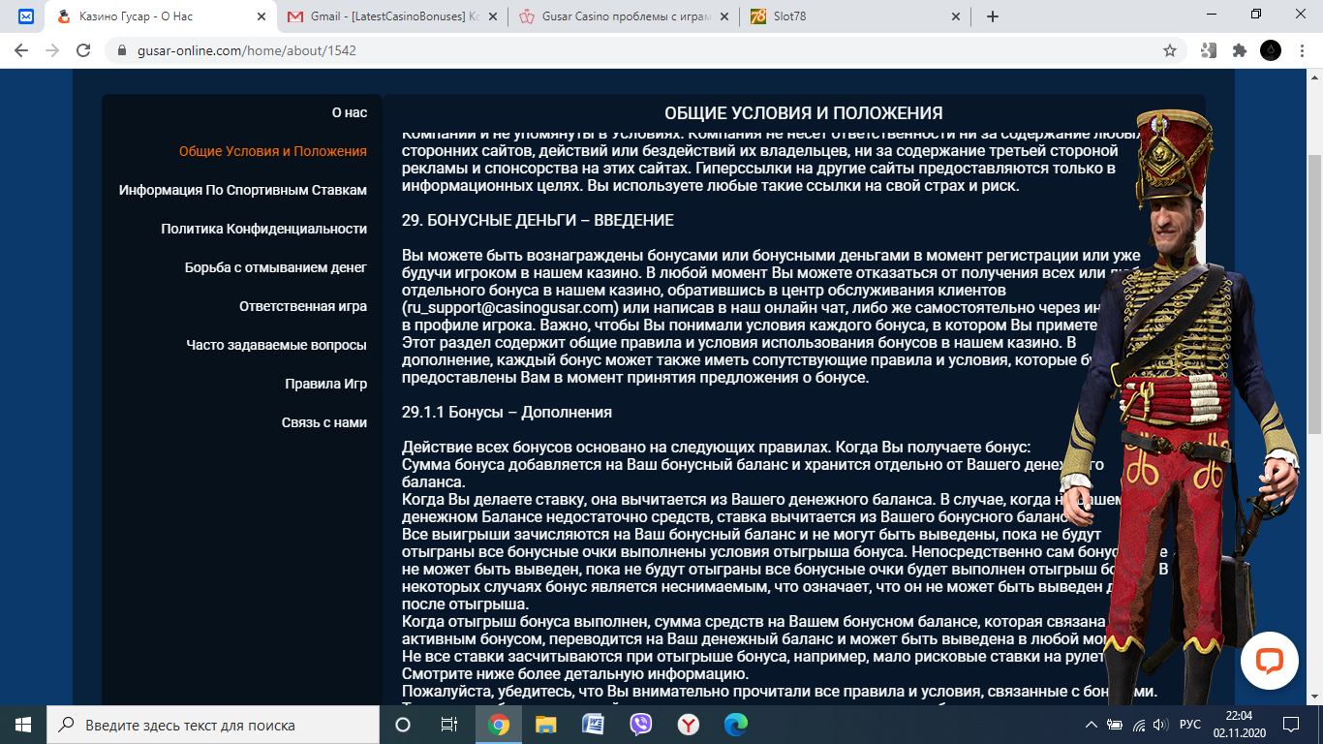1323x744 pixels.
Task: Open the Chrome profile avatar
Action: (1271, 50)
